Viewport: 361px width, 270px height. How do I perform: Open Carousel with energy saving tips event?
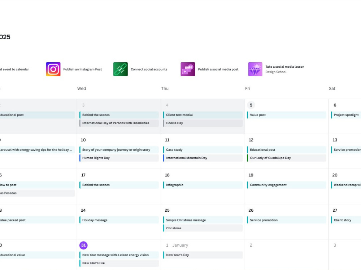pos(37,150)
